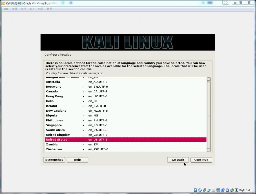
Task: Click the CPU virtualization status icon
Action: point(227,190)
